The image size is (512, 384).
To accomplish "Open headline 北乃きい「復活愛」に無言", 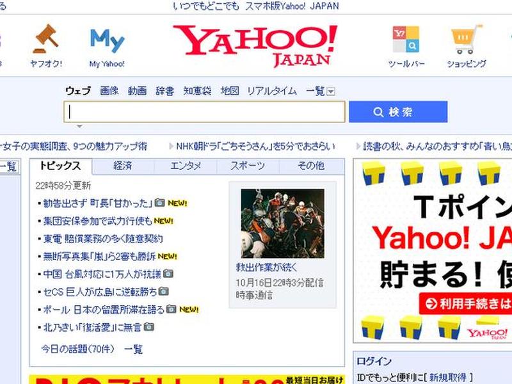I will (92, 327).
